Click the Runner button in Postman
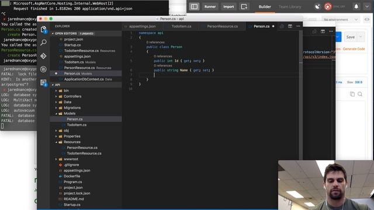 pyautogui.click(x=210, y=6)
